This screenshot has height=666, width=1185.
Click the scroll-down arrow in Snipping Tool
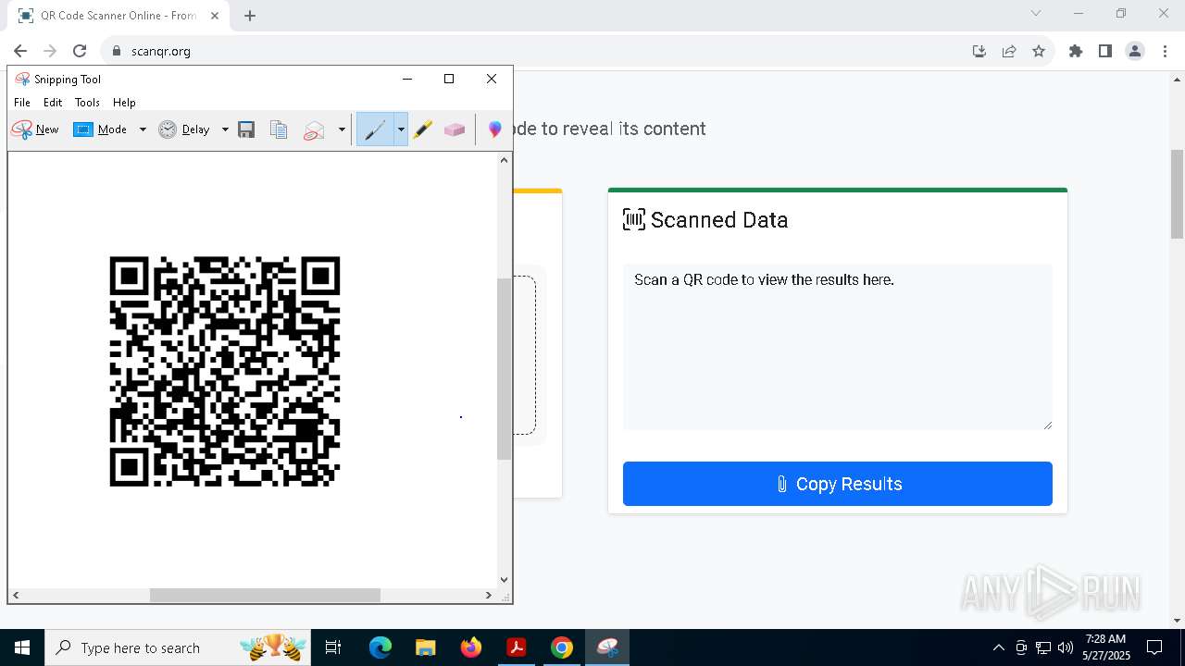tap(504, 580)
